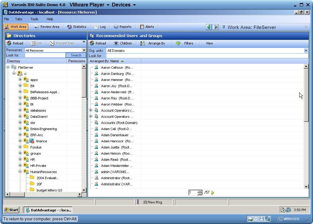Collapse the FileServer tree node
The image size is (313, 224).
point(8,67)
